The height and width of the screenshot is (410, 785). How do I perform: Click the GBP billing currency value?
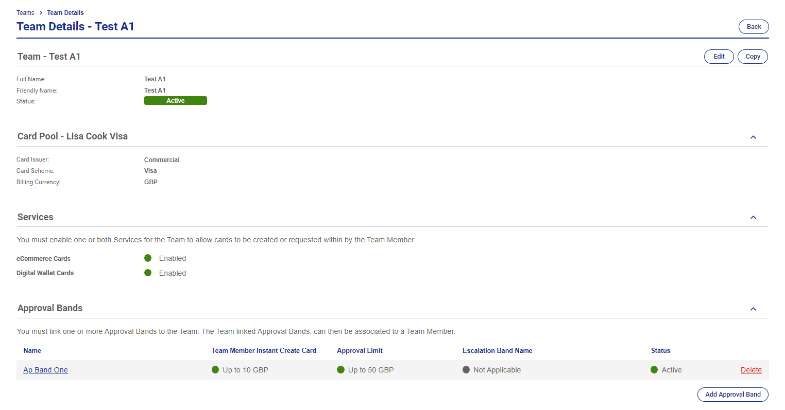click(x=151, y=182)
